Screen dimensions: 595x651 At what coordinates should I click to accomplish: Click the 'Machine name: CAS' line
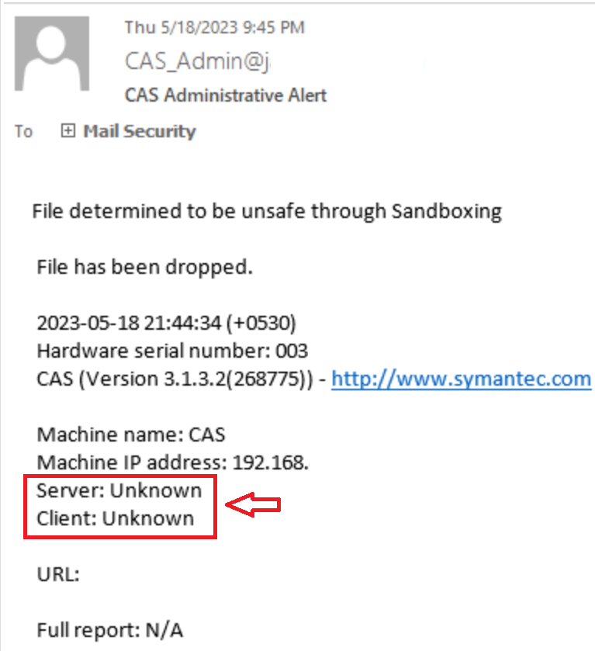[x=131, y=435]
